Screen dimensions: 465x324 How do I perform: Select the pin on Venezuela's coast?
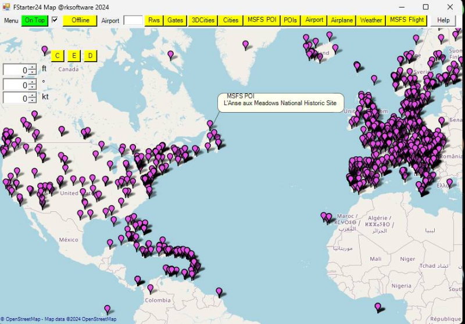click(x=219, y=291)
